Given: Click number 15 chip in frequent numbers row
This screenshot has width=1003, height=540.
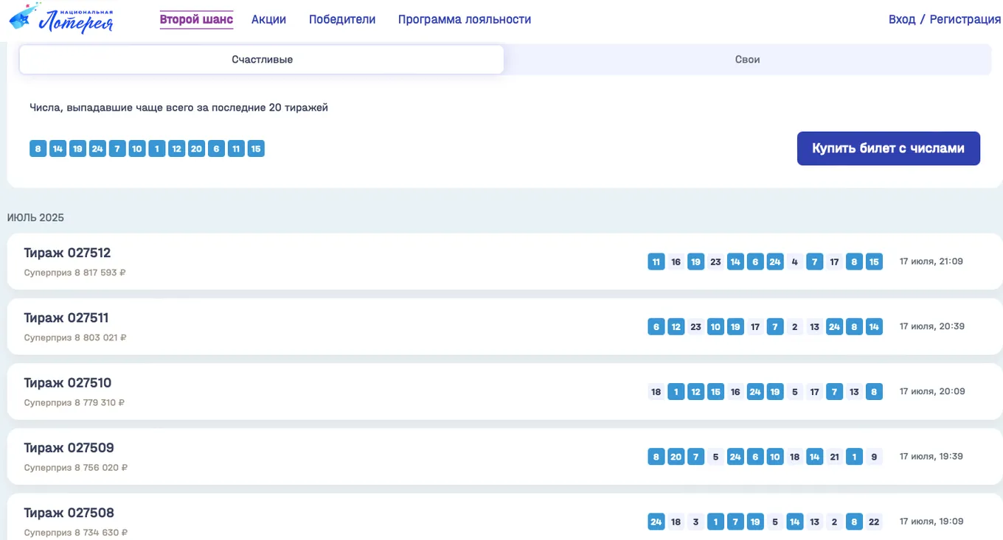Looking at the screenshot, I should pos(256,149).
